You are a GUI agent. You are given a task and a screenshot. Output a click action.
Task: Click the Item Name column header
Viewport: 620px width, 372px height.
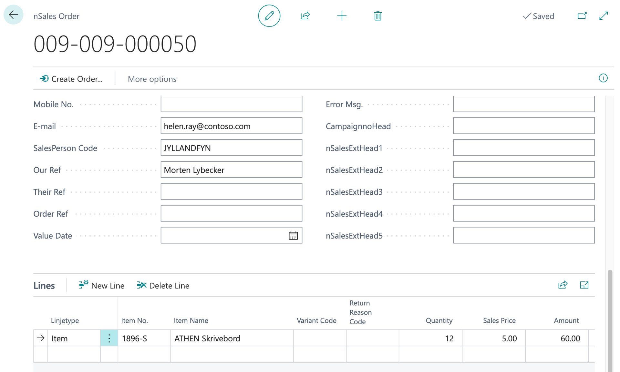[x=191, y=320]
